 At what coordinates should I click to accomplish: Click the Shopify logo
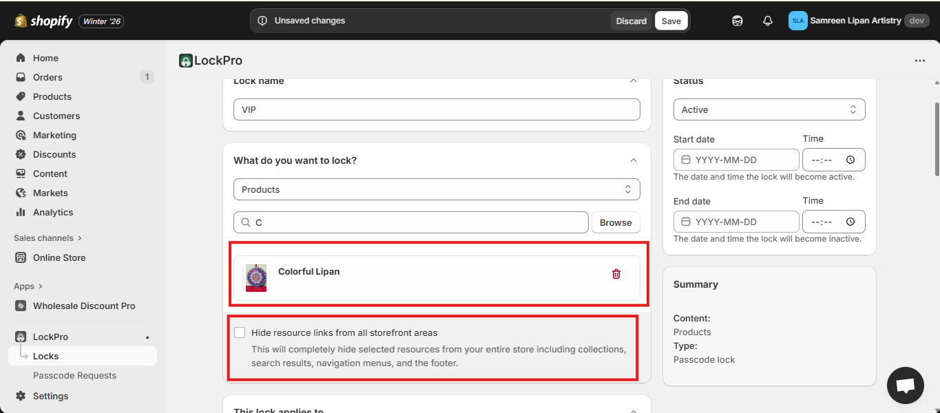[x=43, y=21]
